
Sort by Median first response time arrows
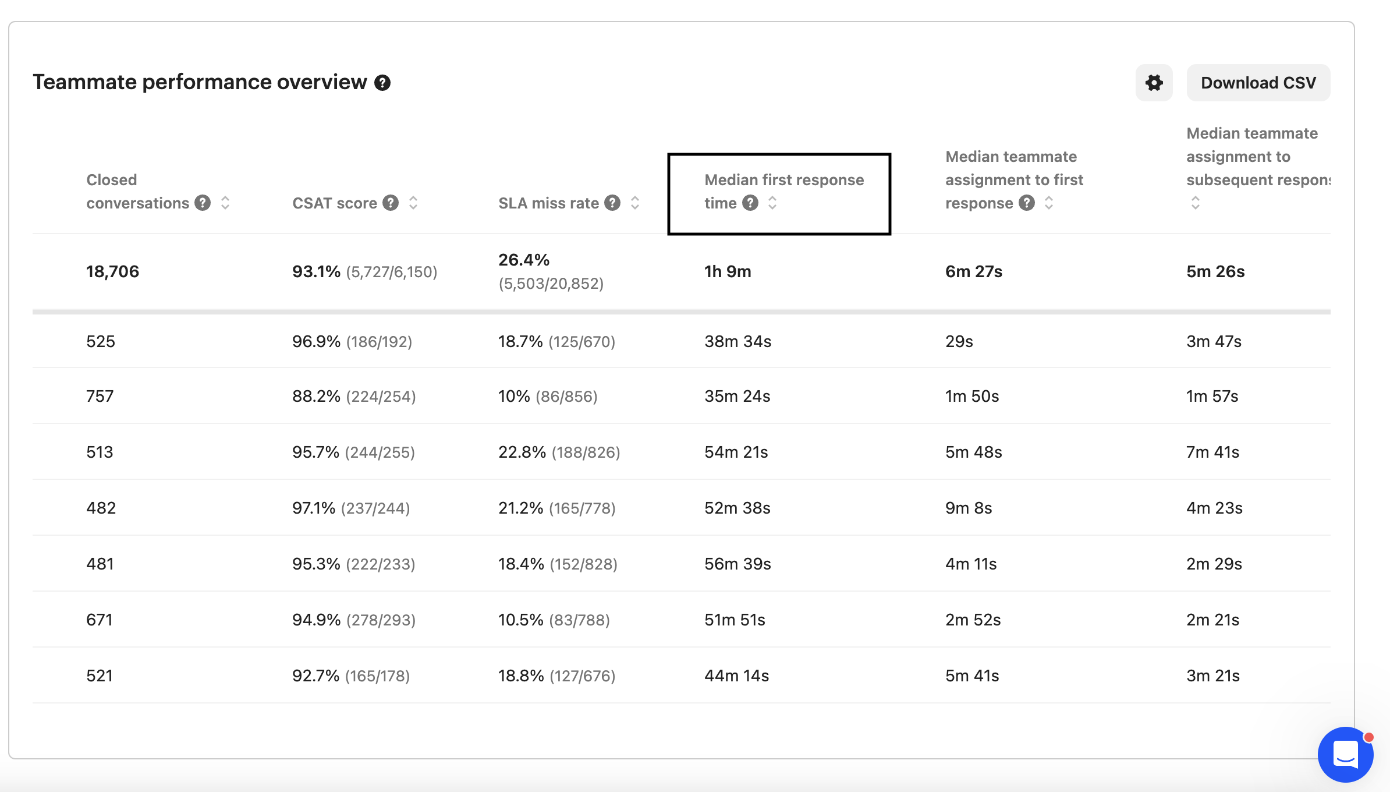(772, 203)
